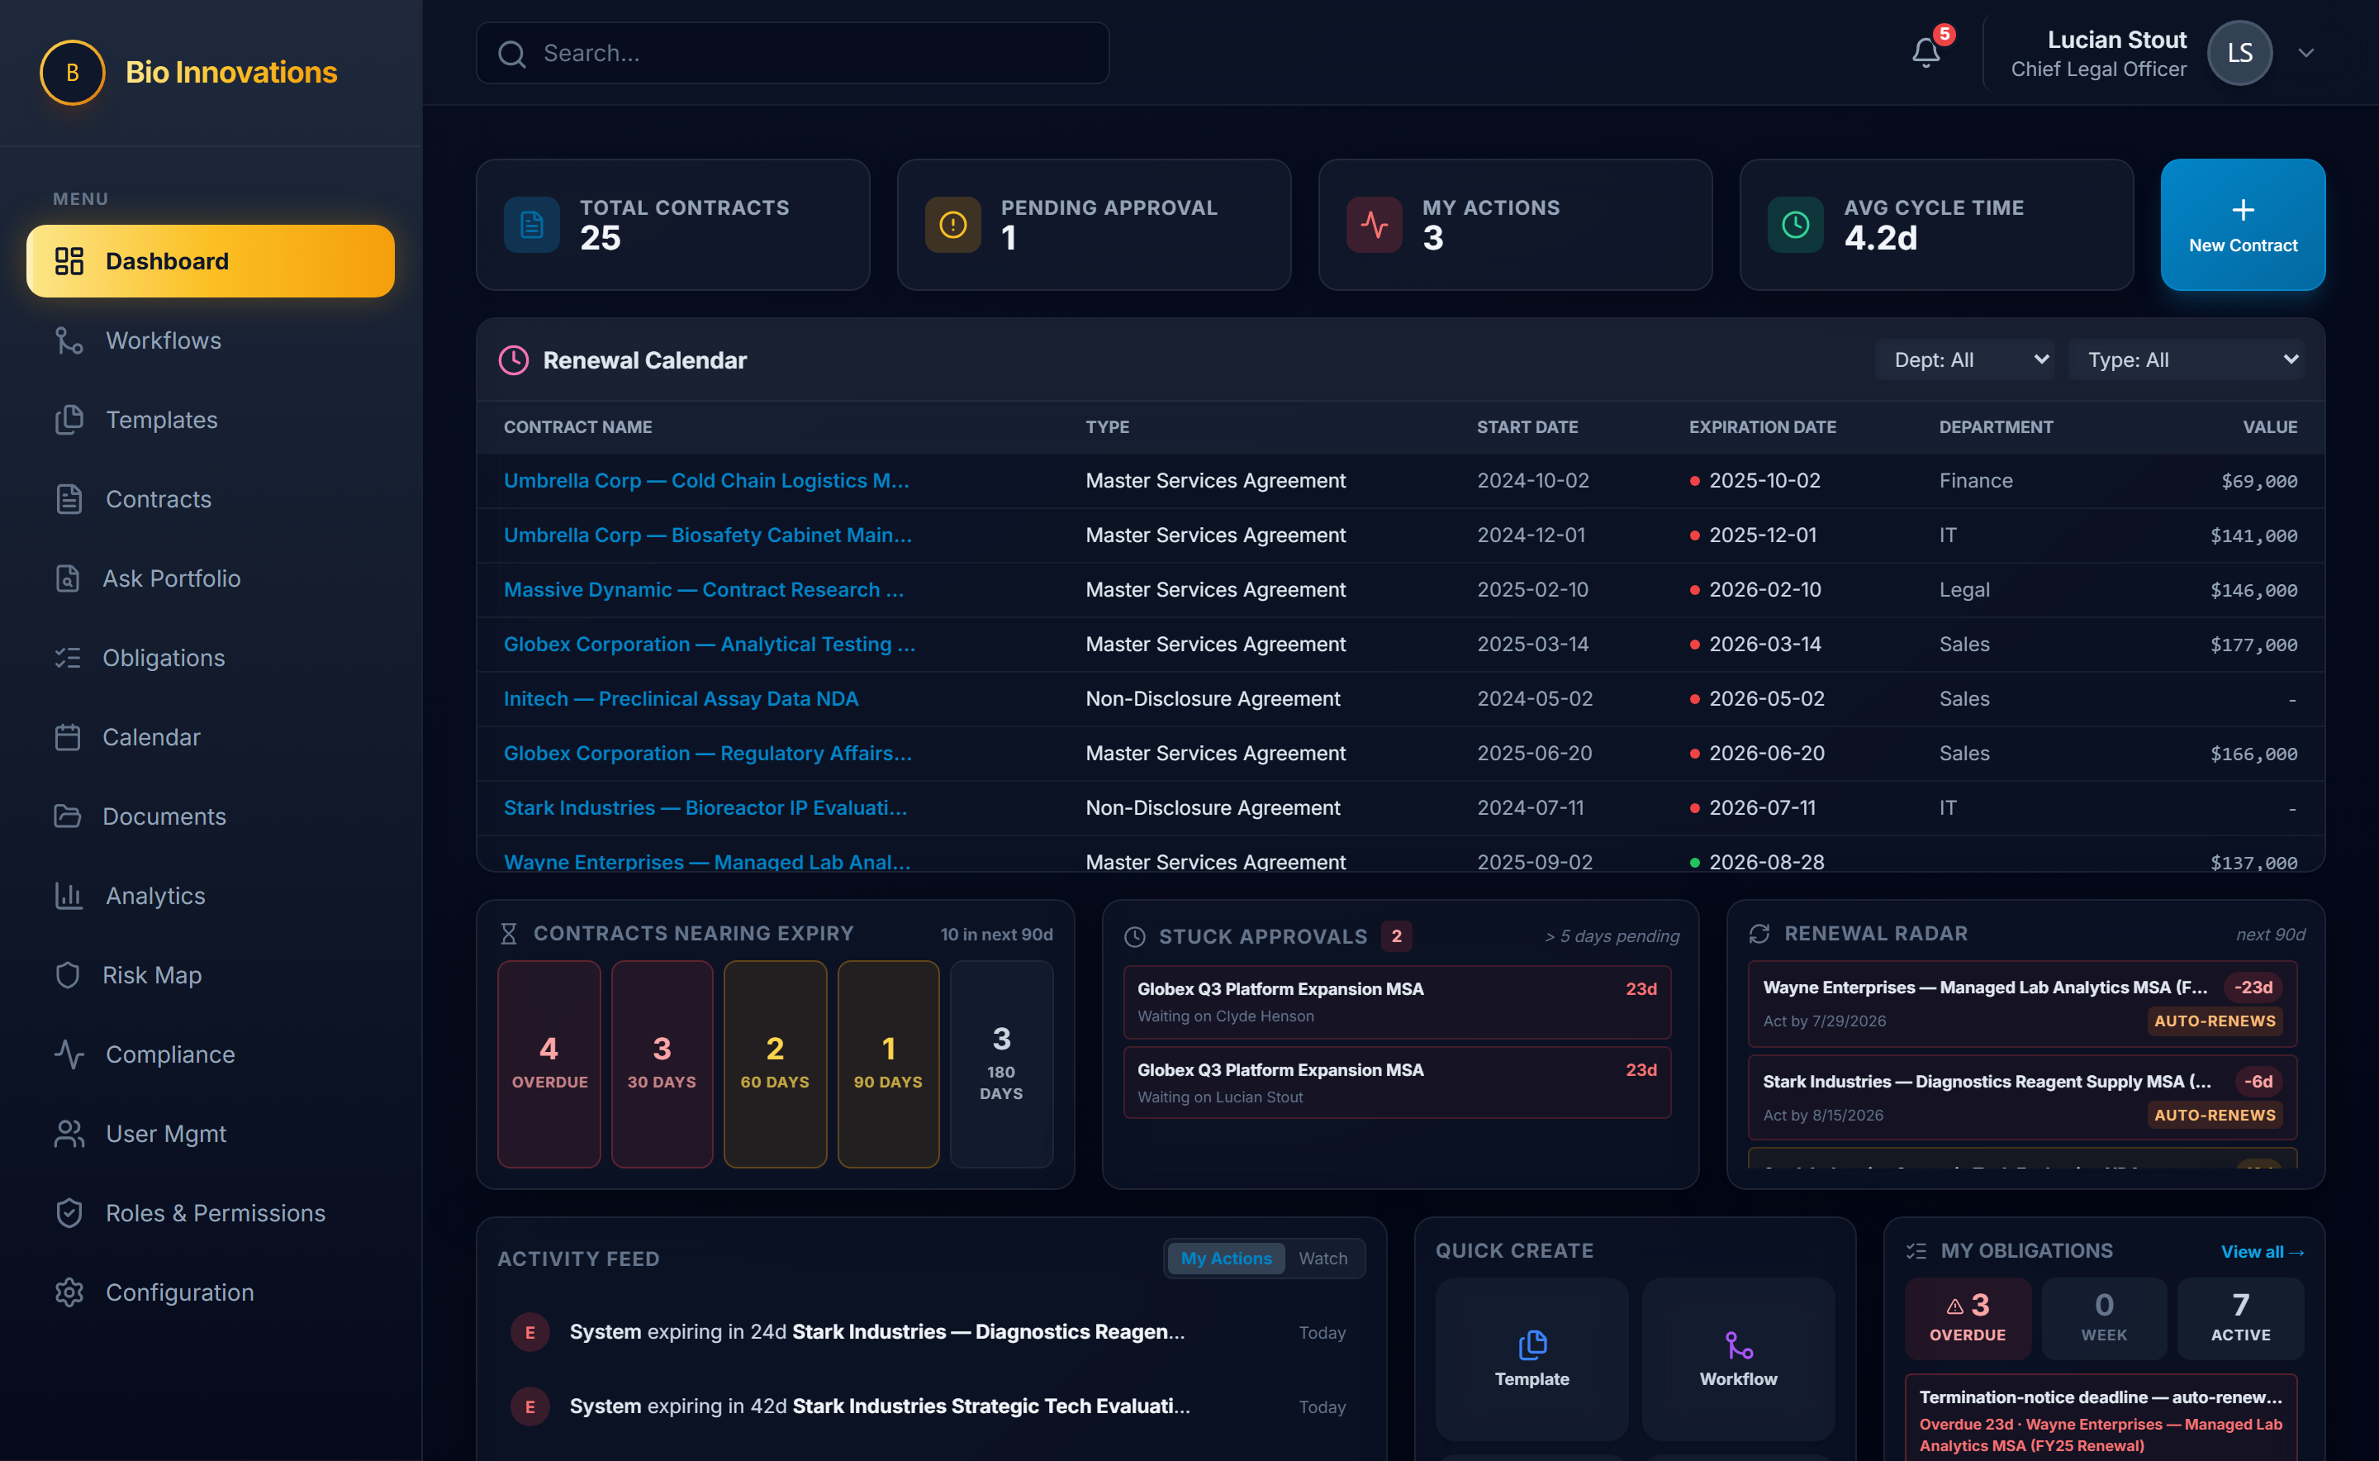Click the Total Contracts document icon
Image resolution: width=2379 pixels, height=1461 pixels.
(x=531, y=225)
